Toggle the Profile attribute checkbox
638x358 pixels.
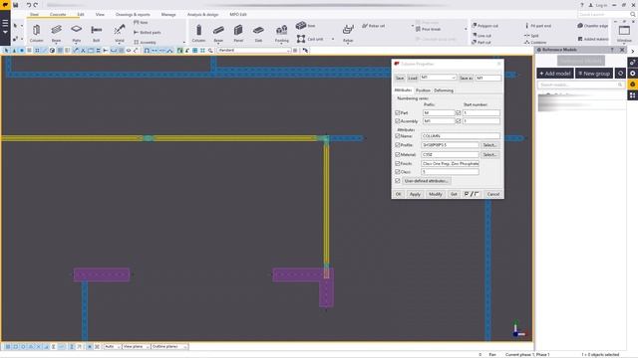(397, 145)
